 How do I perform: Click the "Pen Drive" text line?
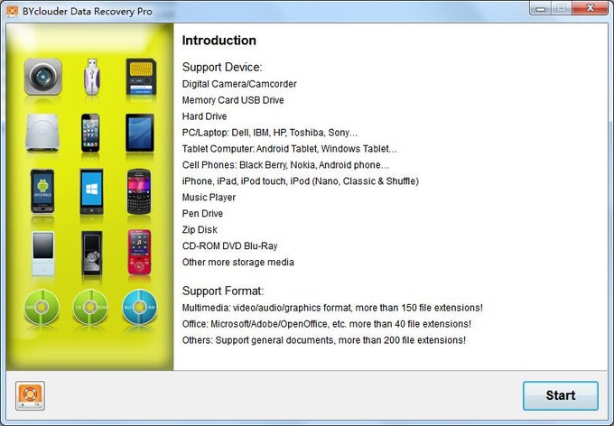[202, 213]
